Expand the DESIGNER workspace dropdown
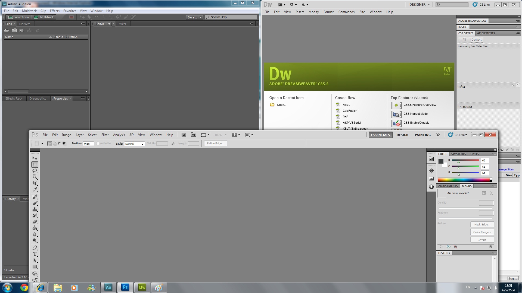Image resolution: width=522 pixels, height=293 pixels. point(420,5)
